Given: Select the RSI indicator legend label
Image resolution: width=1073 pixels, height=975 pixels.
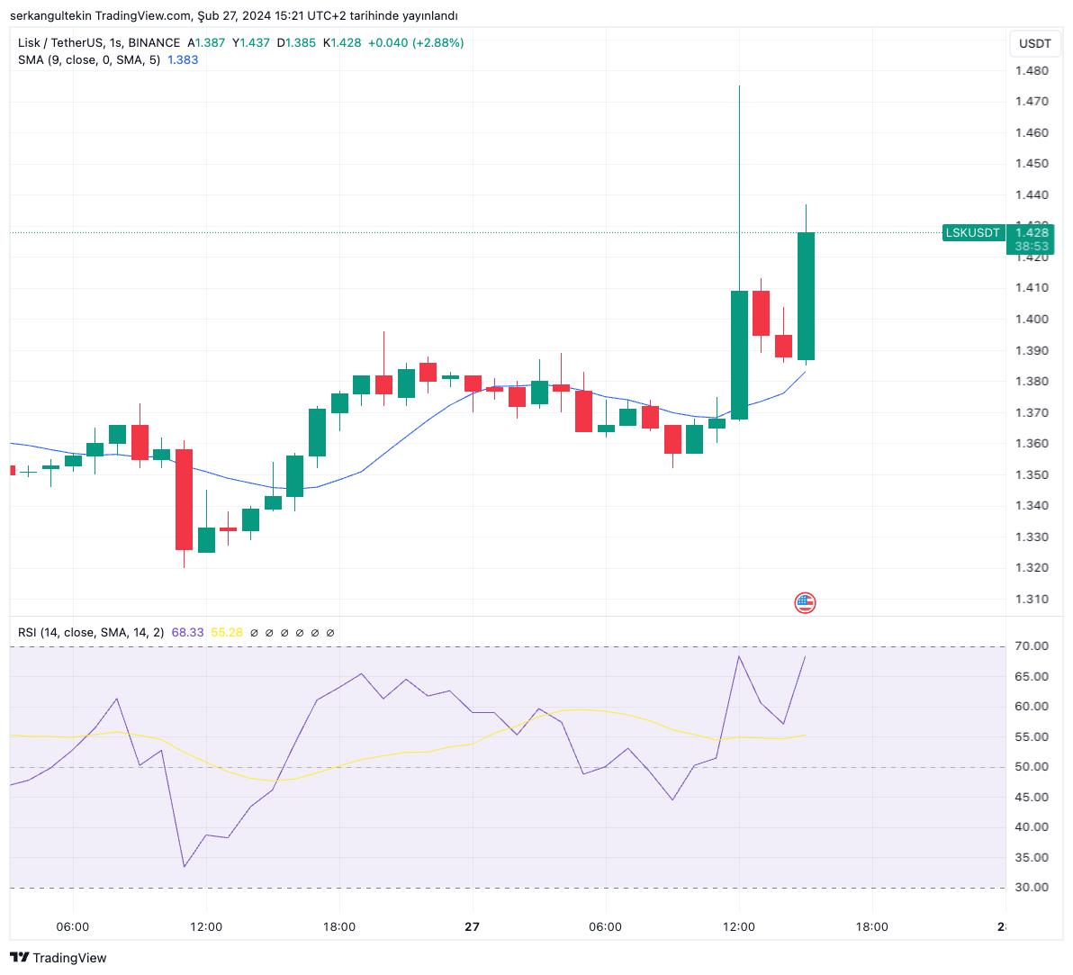Looking at the screenshot, I should 90,633.
